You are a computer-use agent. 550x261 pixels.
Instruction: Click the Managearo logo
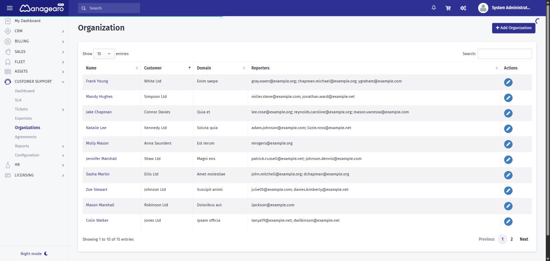[42, 8]
